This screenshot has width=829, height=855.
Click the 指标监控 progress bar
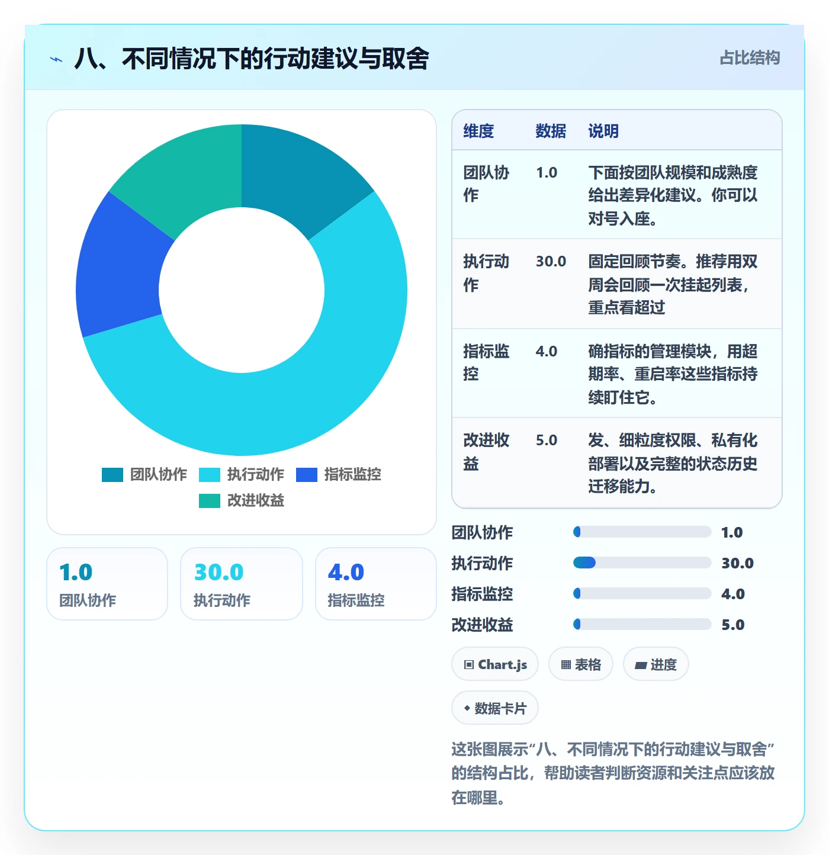tap(642, 593)
